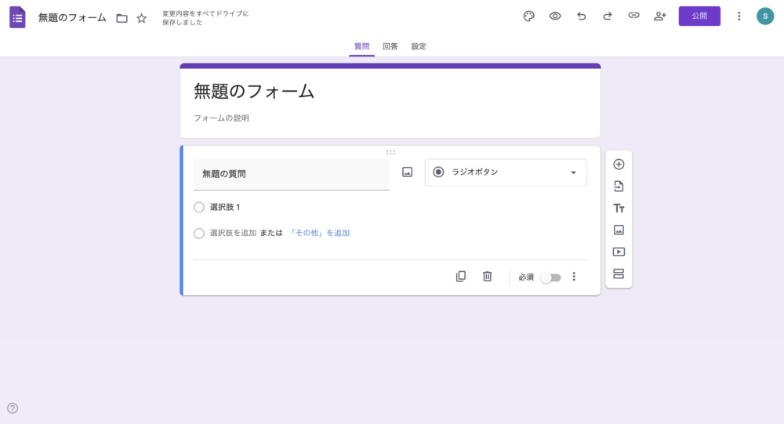Switch to the 回答 tab
The height and width of the screenshot is (424, 784).
(390, 46)
